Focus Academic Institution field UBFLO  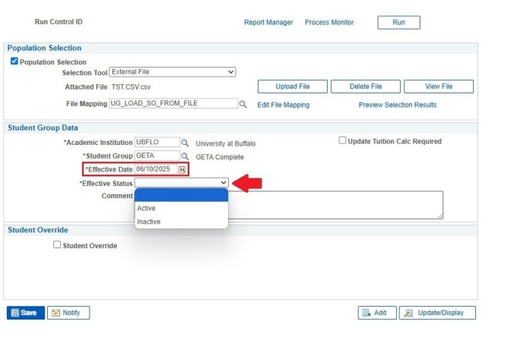[x=157, y=142]
